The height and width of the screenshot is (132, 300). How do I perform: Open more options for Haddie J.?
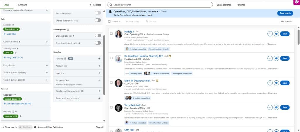click(270, 34)
